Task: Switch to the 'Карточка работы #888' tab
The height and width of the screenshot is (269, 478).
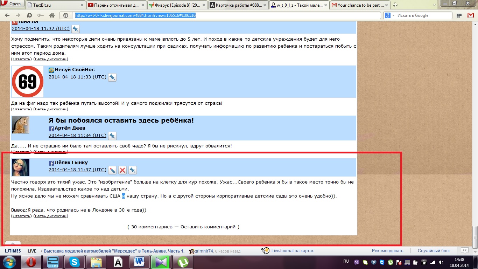Action: coord(238,5)
